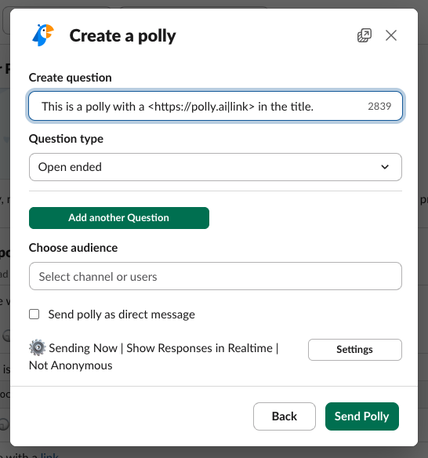Click the Polly parrot logo
This screenshot has width=428, height=458.
(x=43, y=35)
